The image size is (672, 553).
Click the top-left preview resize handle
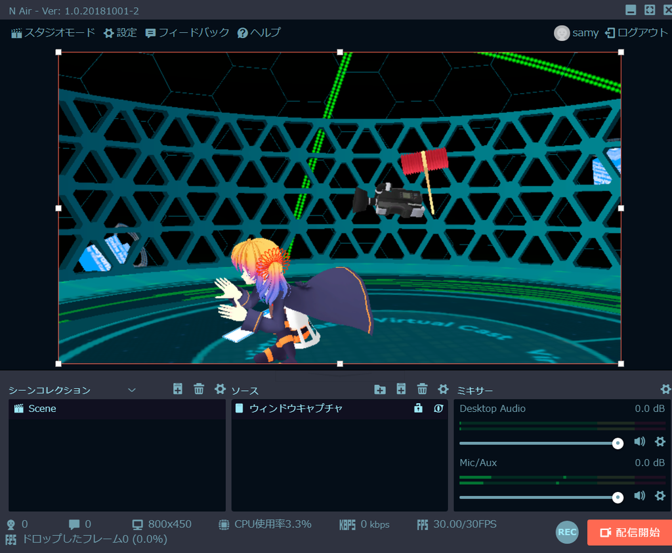[x=58, y=53]
